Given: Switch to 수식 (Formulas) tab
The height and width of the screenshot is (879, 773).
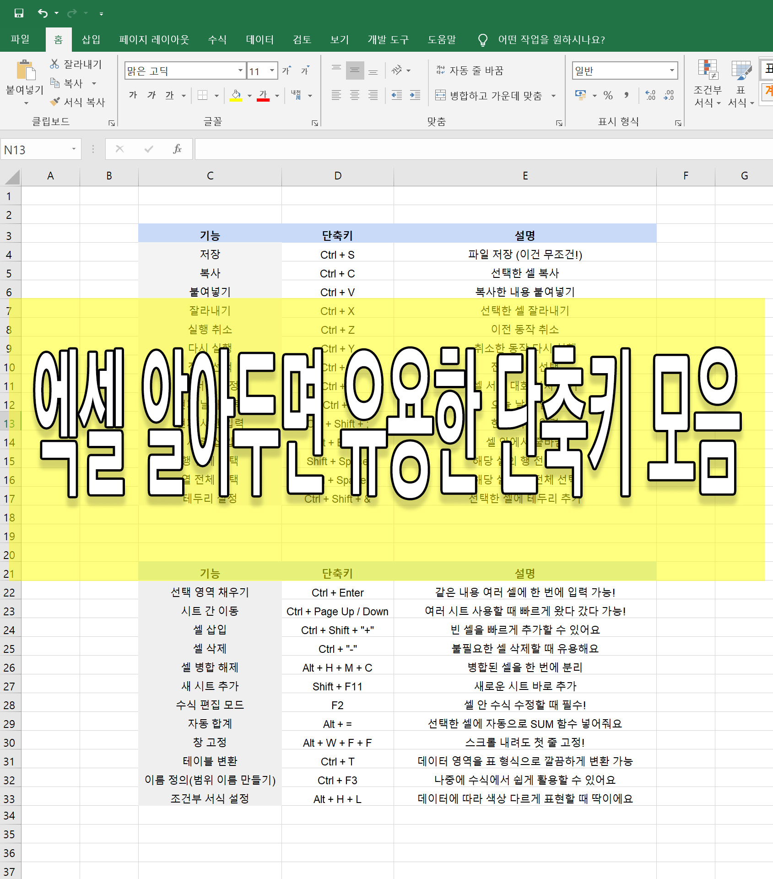Looking at the screenshot, I should pyautogui.click(x=217, y=39).
